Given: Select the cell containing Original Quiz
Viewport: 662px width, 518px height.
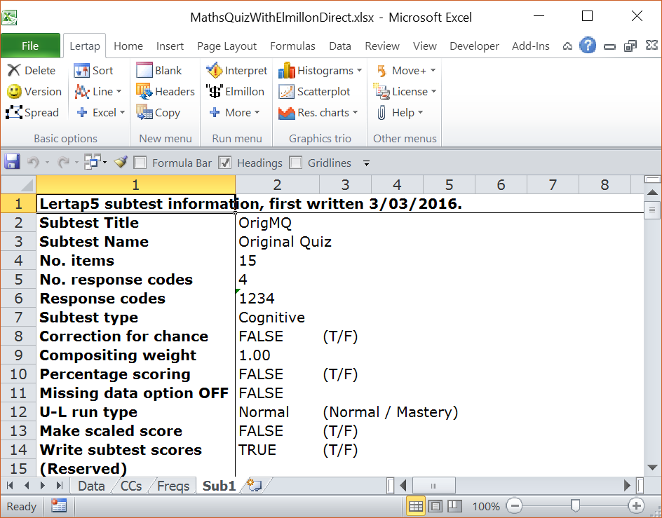Looking at the screenshot, I should (x=277, y=242).
